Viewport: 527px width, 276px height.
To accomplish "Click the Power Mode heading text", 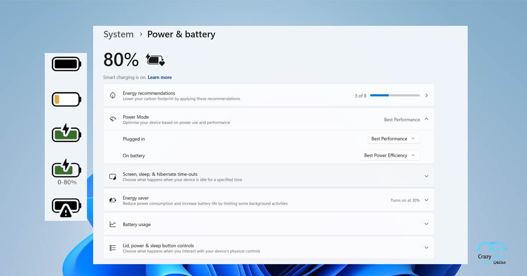I will pos(136,117).
